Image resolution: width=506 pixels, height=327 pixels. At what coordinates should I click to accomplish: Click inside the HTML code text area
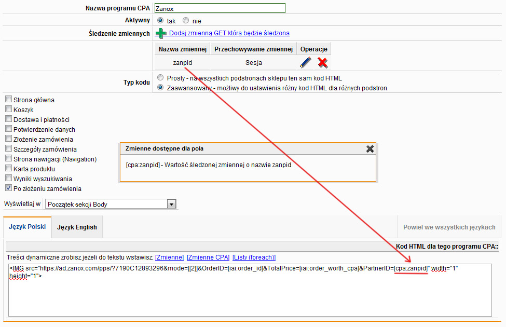[249, 296]
